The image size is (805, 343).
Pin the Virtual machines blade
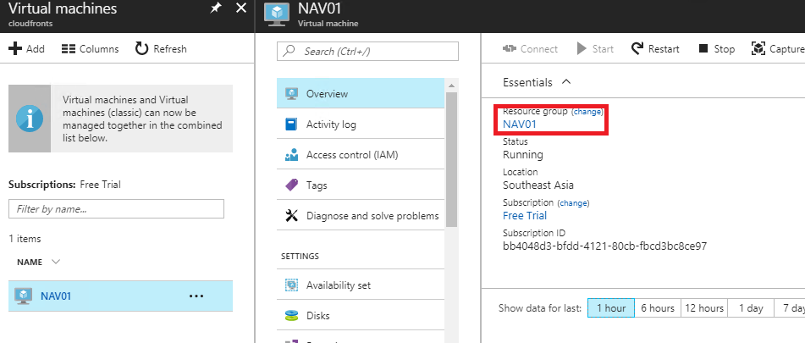coord(215,8)
